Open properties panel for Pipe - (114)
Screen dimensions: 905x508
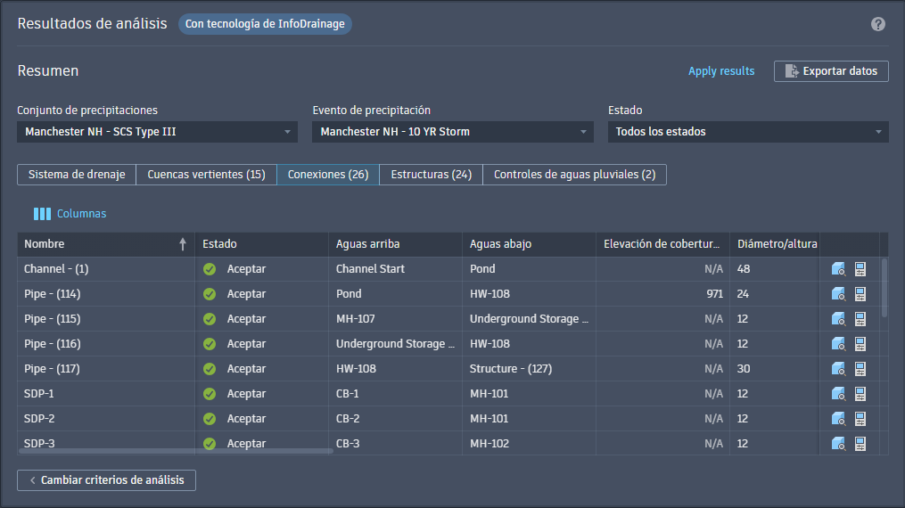click(860, 294)
